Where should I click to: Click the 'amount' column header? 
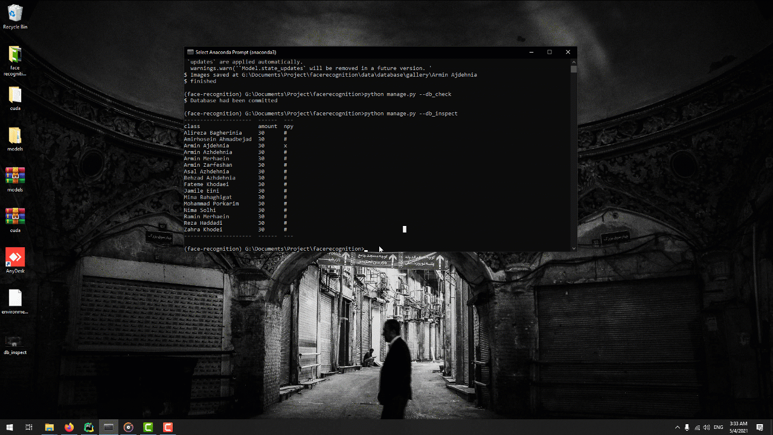(268, 126)
